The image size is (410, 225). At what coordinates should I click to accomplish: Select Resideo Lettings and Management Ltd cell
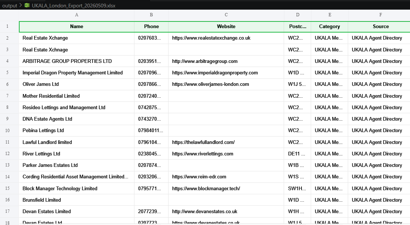coord(77,107)
